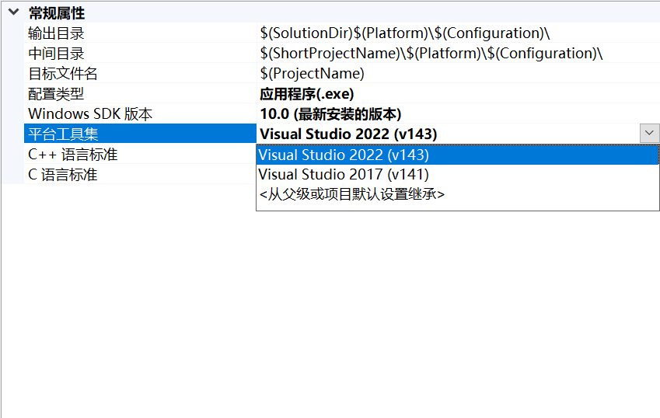This screenshot has width=660, height=418.
Task: Click the 应用程序(.exe) value
Action: pos(306,93)
